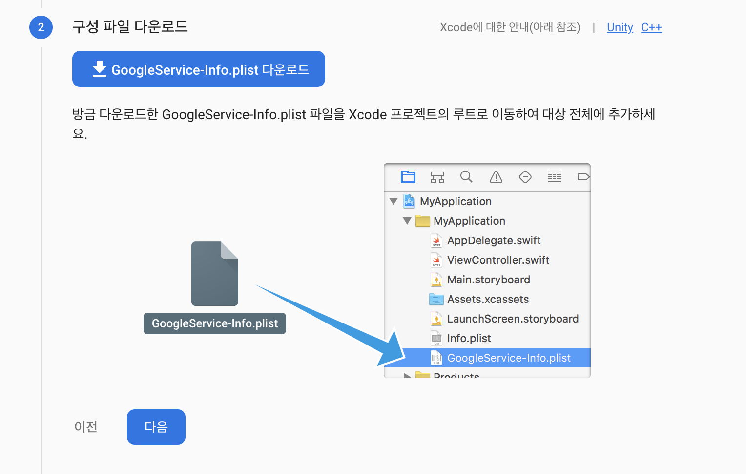Click the LaunchScreen.storyboard file icon
This screenshot has width=746, height=474.
tap(436, 319)
